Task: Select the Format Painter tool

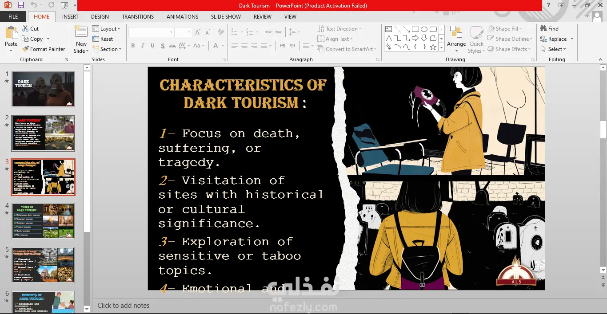Action: pos(43,49)
